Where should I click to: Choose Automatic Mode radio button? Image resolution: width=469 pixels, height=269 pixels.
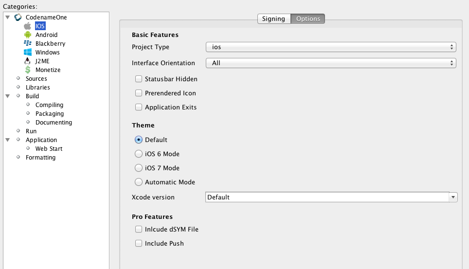[139, 182]
